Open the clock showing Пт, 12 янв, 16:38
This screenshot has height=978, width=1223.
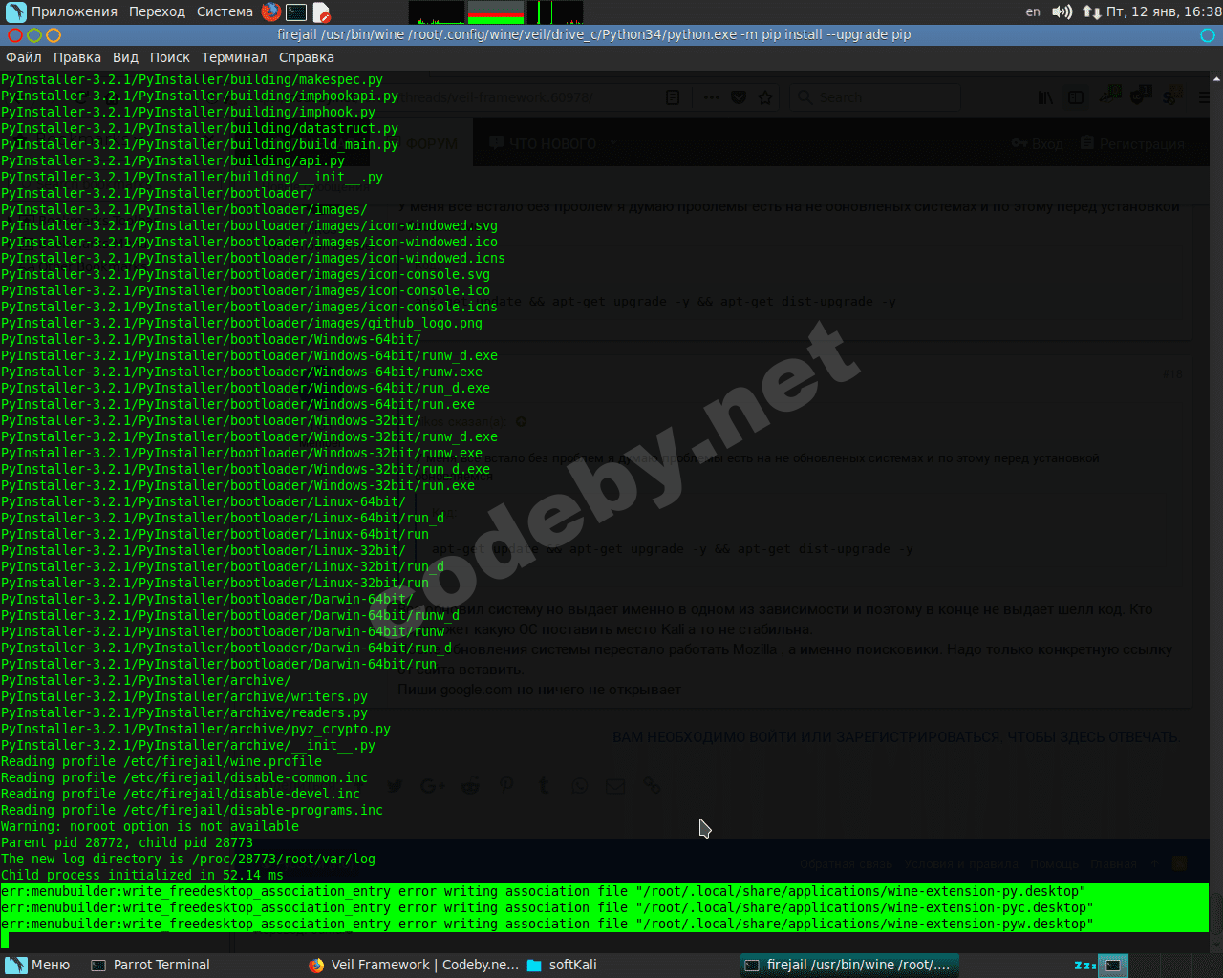coord(1164,11)
